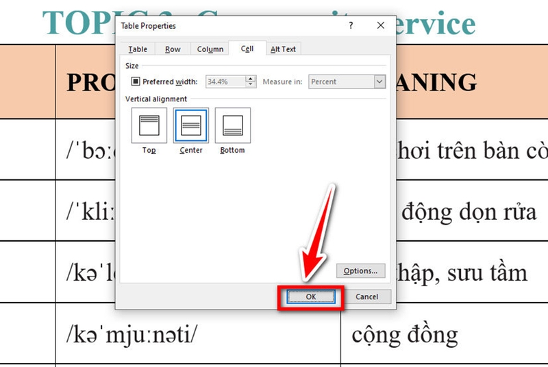Choose the Center vertical alignment icon
Viewport: 548px width, 367px height.
coord(191,125)
